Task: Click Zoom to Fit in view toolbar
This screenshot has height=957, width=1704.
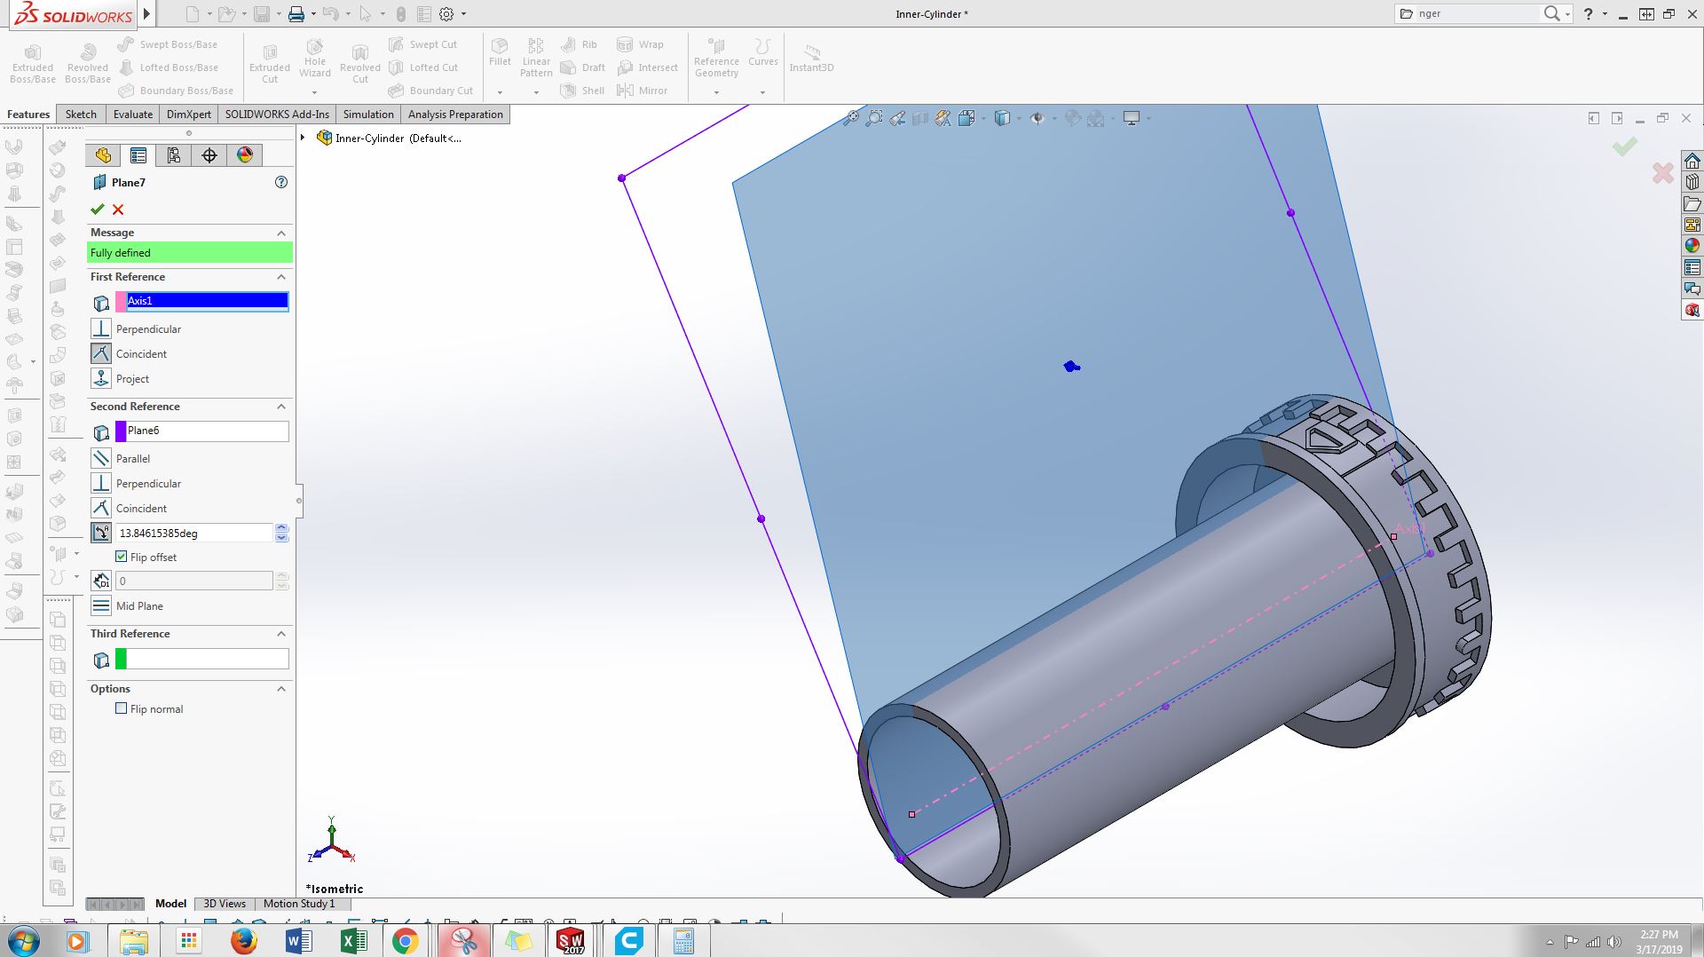Action: pyautogui.click(x=851, y=117)
